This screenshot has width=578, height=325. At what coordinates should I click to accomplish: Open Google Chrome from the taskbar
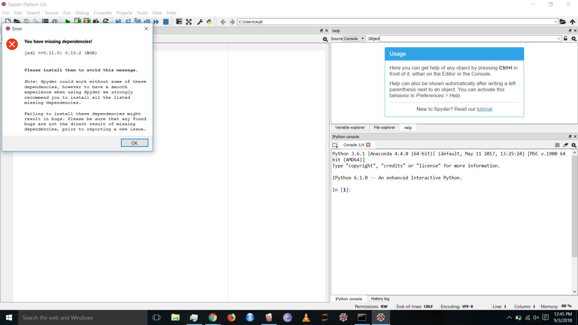[x=212, y=317]
